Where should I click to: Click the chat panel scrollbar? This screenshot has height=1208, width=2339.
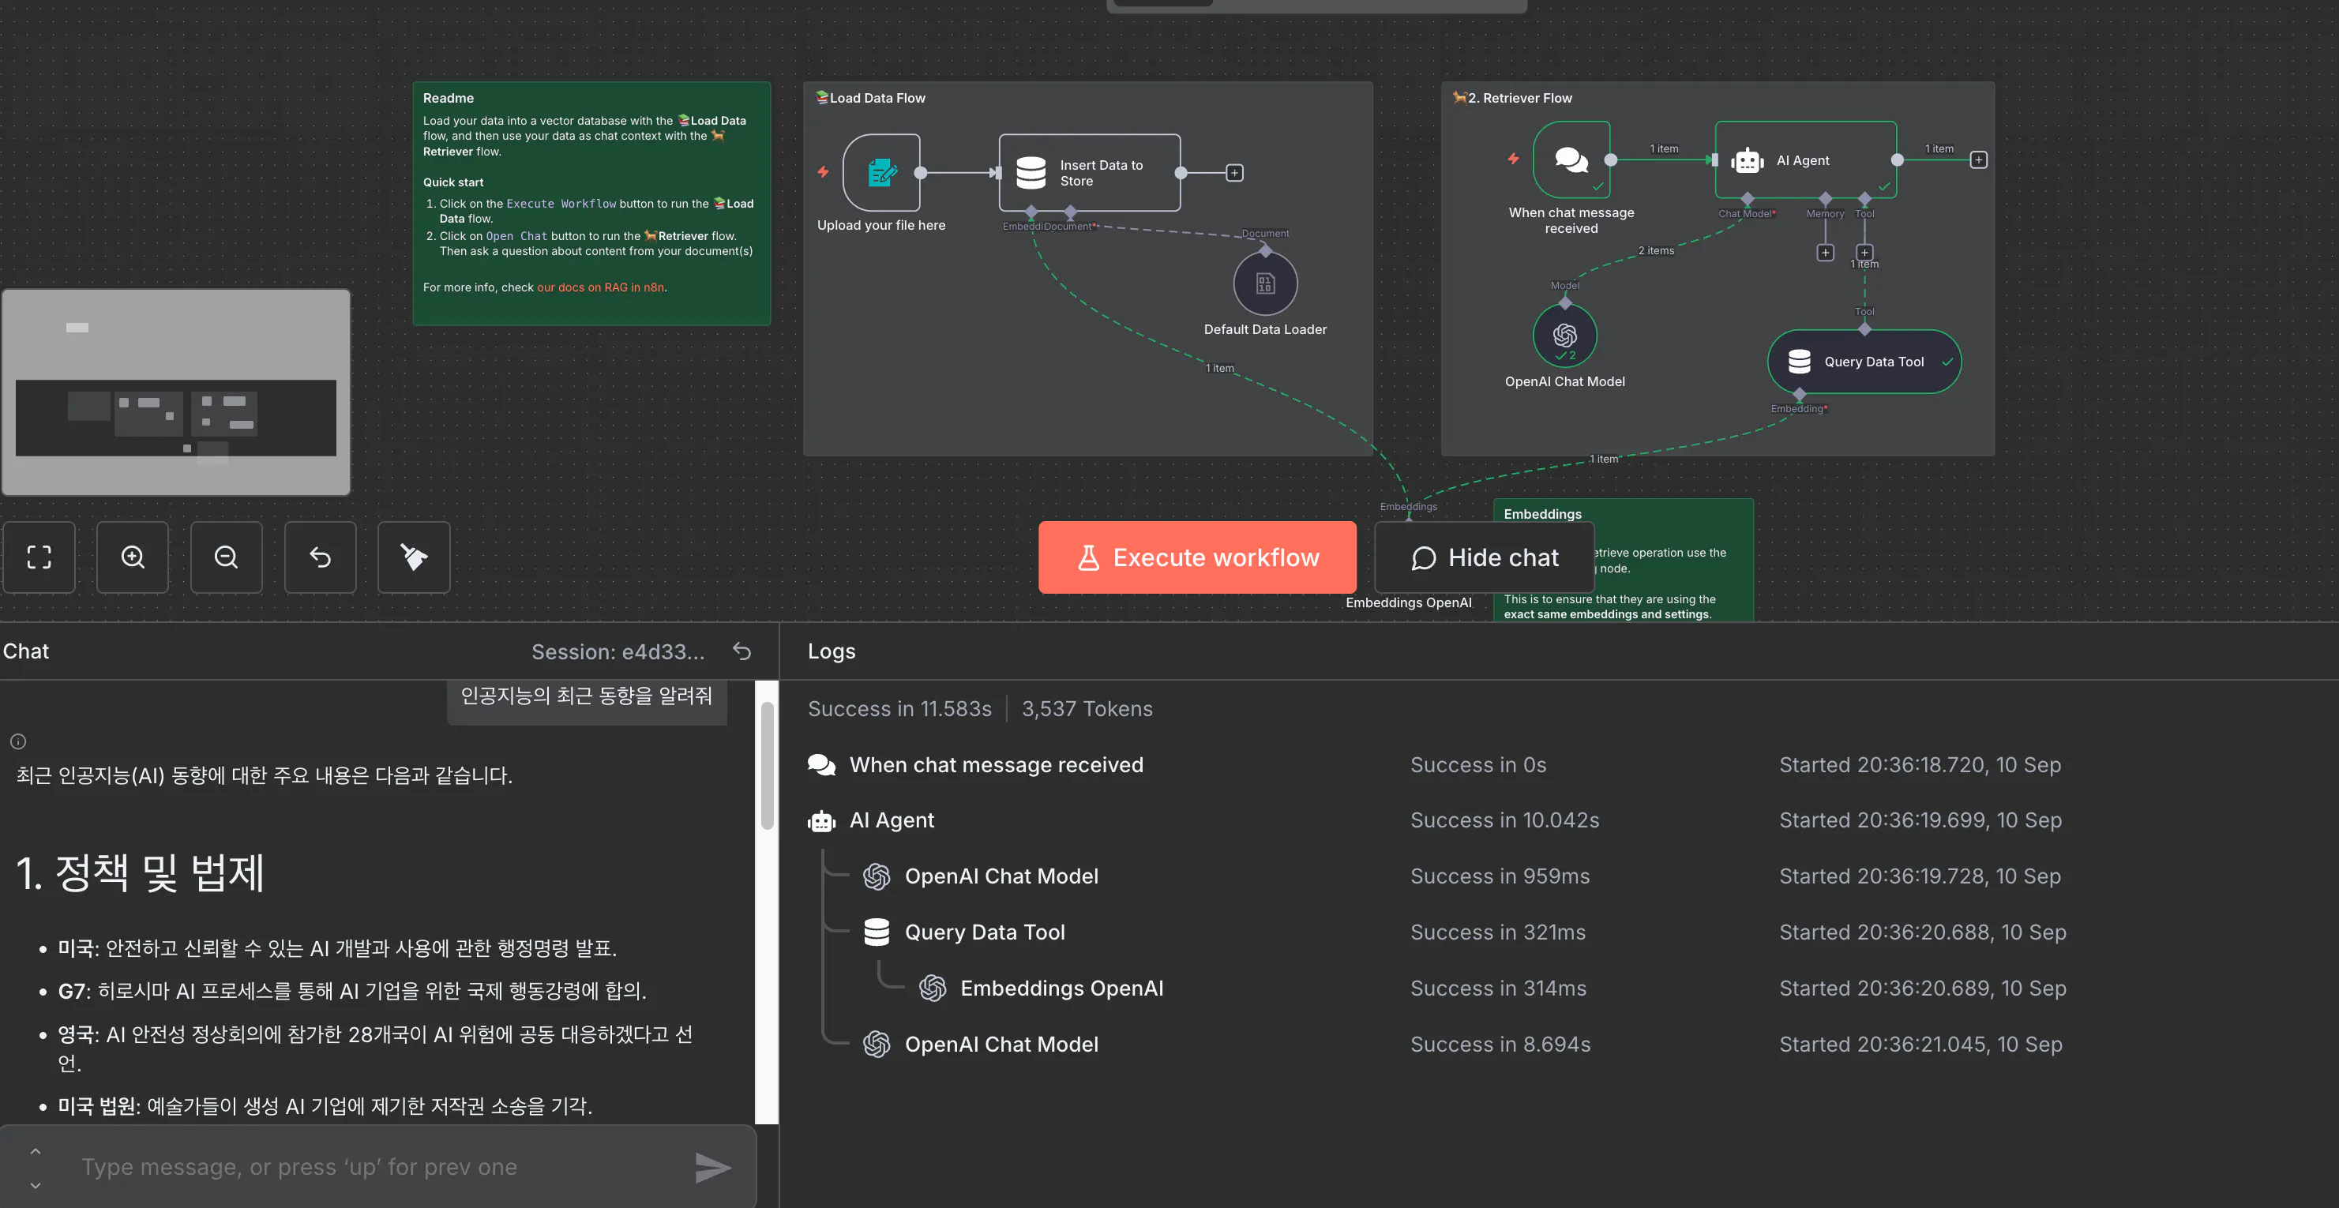pyautogui.click(x=766, y=767)
